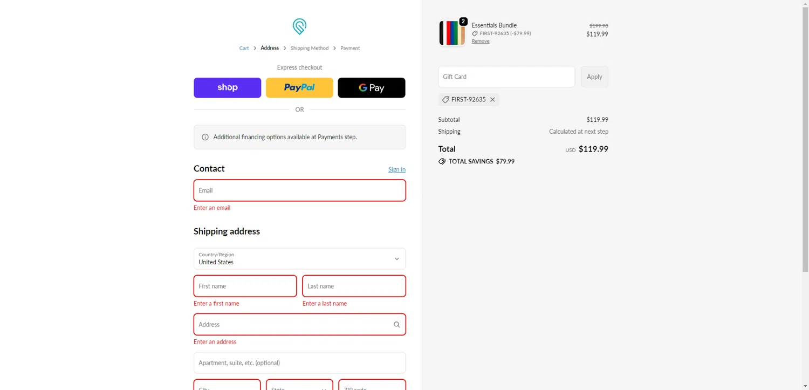Select the Payment breadcrumb step
Screen dimensions: 809x390
point(350,48)
